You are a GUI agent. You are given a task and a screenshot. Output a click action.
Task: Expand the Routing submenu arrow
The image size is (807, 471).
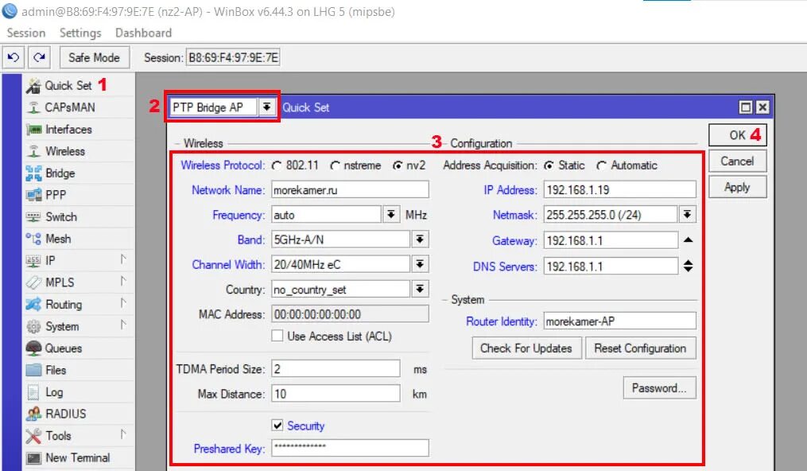pos(123,303)
